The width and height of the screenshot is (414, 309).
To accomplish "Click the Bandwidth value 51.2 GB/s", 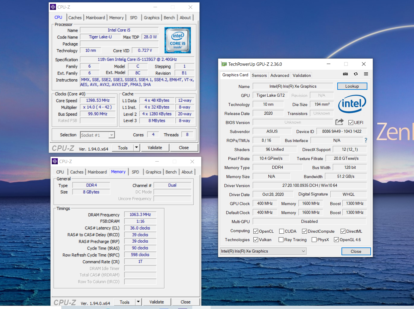I will (346, 176).
